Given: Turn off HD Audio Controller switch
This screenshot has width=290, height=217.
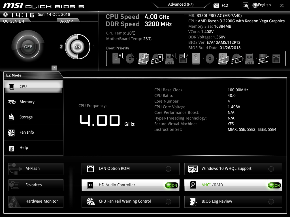Looking at the screenshot, I should tap(172, 185).
